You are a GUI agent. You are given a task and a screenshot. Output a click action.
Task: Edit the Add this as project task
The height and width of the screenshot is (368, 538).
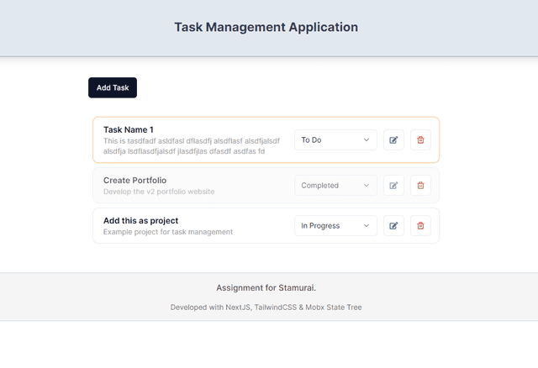[x=393, y=225]
